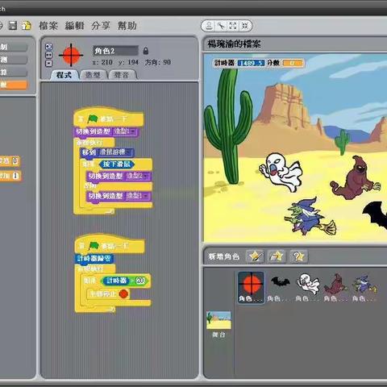Open the 幫助 menu
Image resolution: width=387 pixels, height=387 pixels.
tap(127, 26)
